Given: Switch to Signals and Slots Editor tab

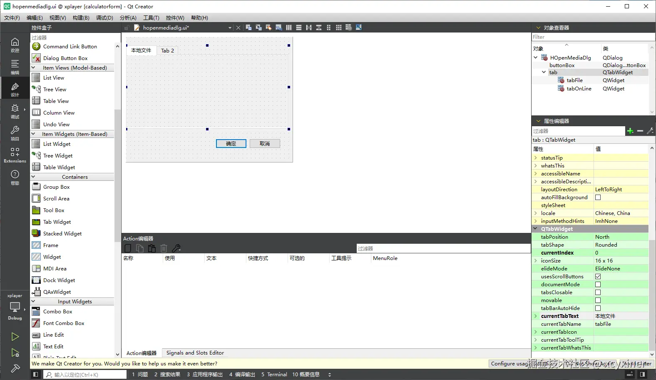Looking at the screenshot, I should pos(195,353).
